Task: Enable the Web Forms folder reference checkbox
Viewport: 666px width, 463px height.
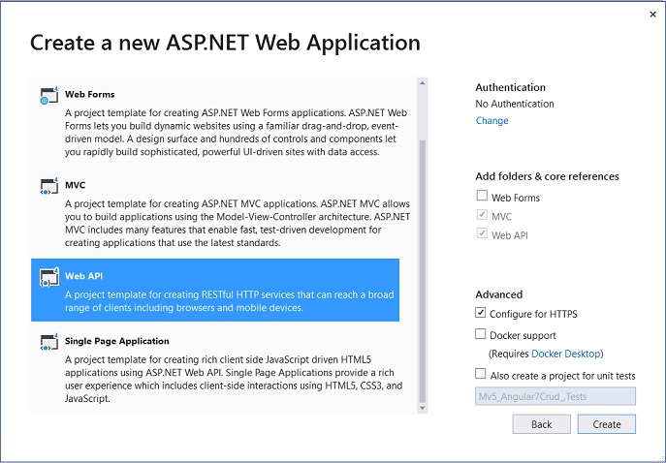Action: click(482, 196)
